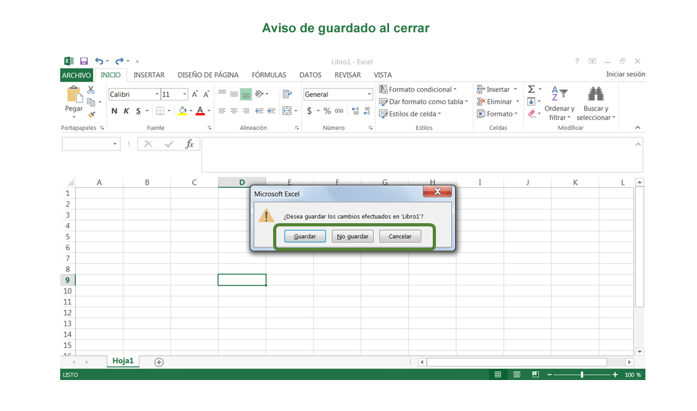Image resolution: width=697 pixels, height=411 pixels.
Task: Click the Pegar clipboard icon
Action: pos(74,94)
